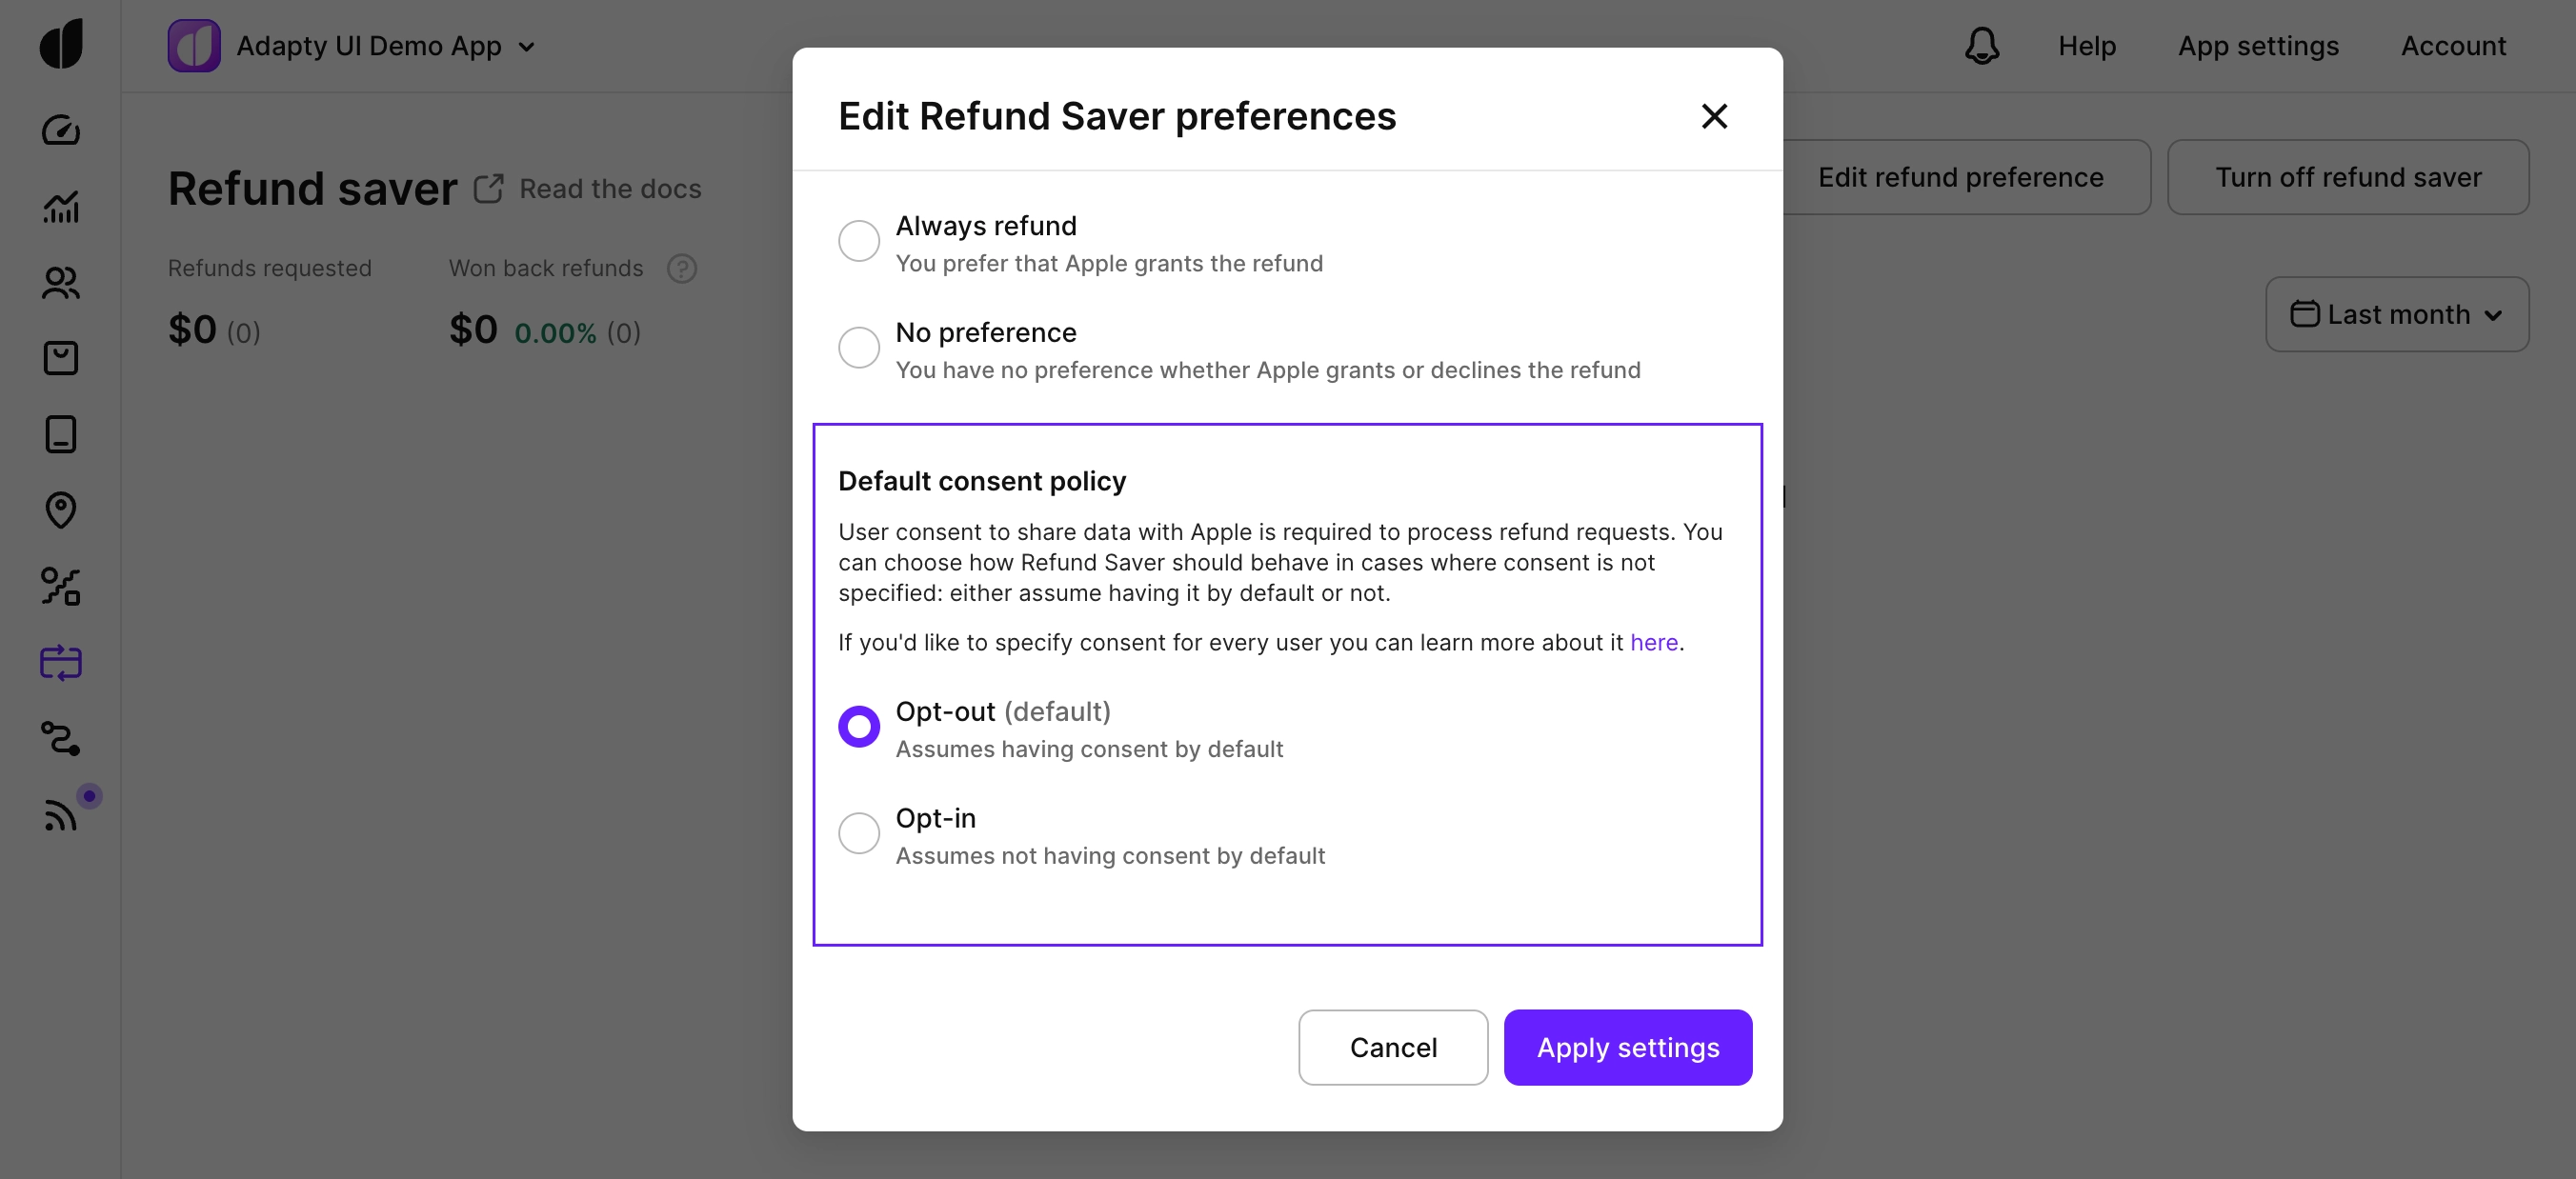Follow the here link about user consent
The width and height of the screenshot is (2576, 1179).
coord(1654,643)
